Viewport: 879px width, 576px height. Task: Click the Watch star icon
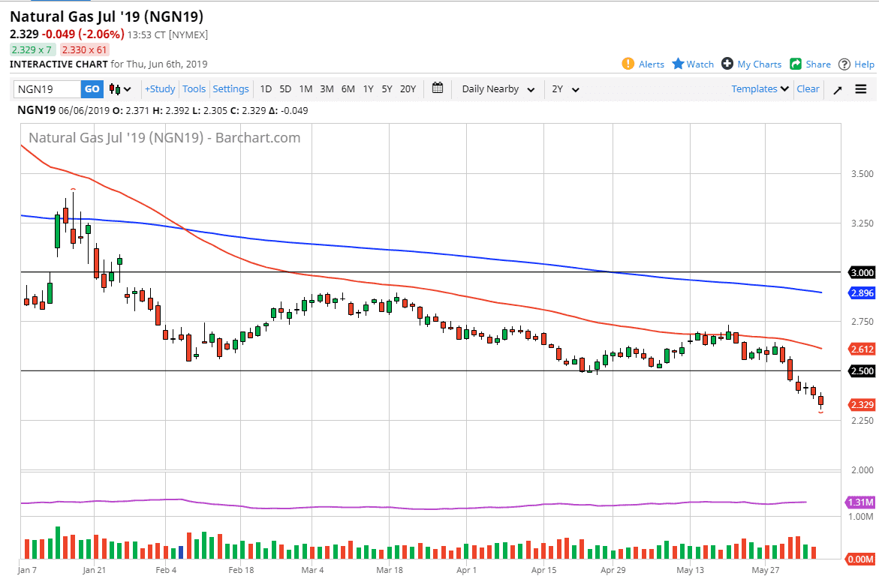pos(678,64)
